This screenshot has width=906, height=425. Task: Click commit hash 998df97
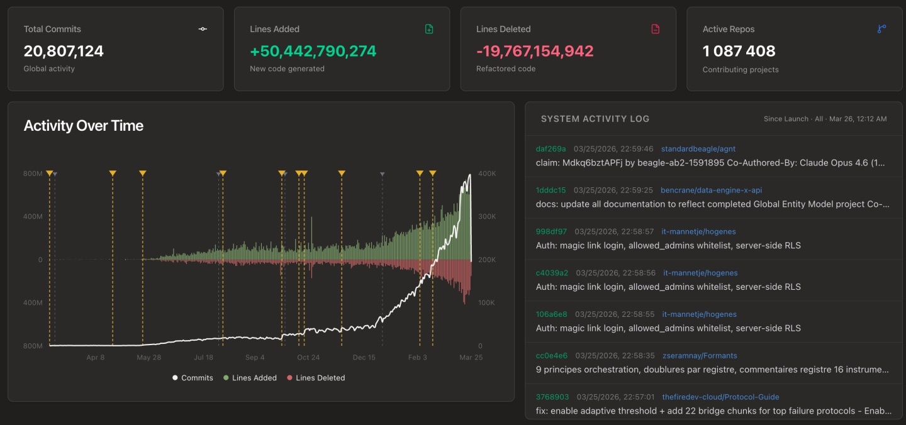pos(551,232)
